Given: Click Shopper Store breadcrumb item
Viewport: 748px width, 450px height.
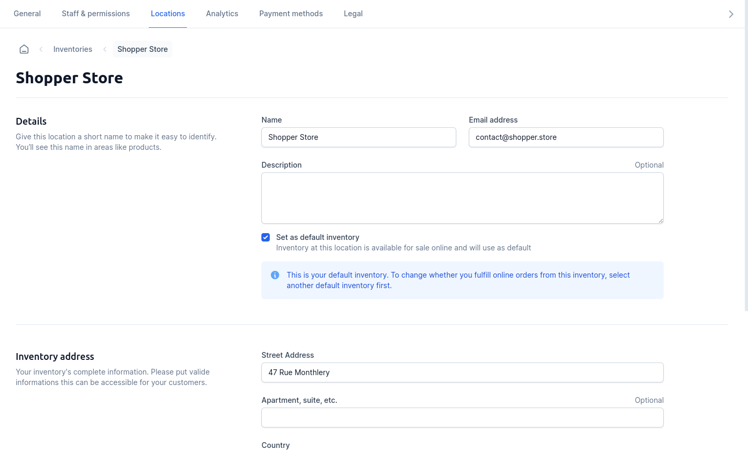Looking at the screenshot, I should (x=142, y=49).
